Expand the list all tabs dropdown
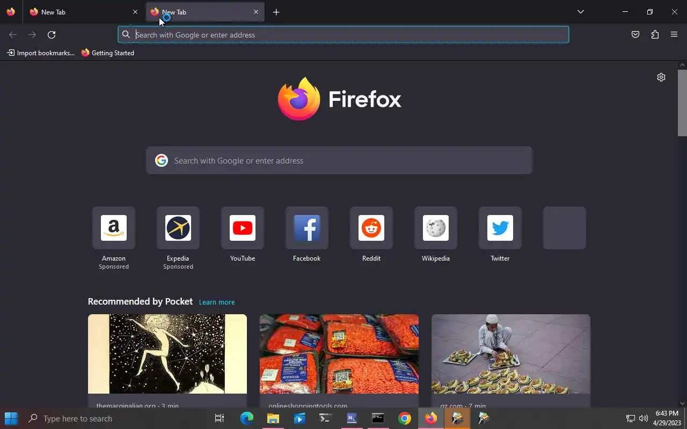The height and width of the screenshot is (429, 687). [x=581, y=12]
